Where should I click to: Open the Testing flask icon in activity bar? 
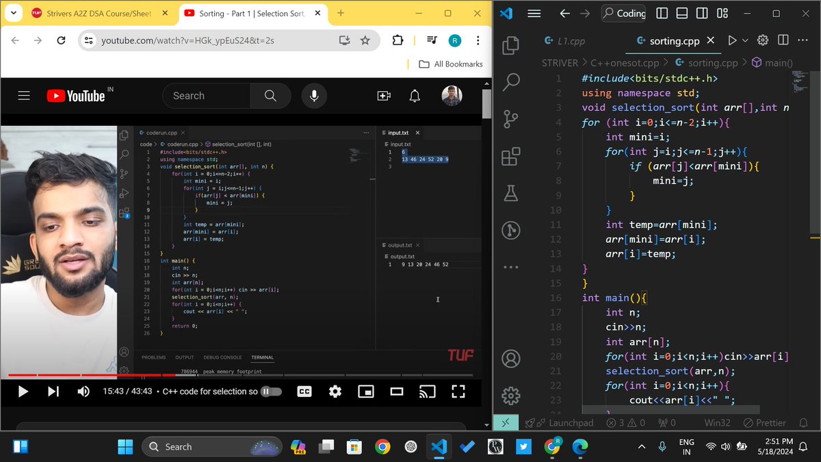pyautogui.click(x=510, y=193)
